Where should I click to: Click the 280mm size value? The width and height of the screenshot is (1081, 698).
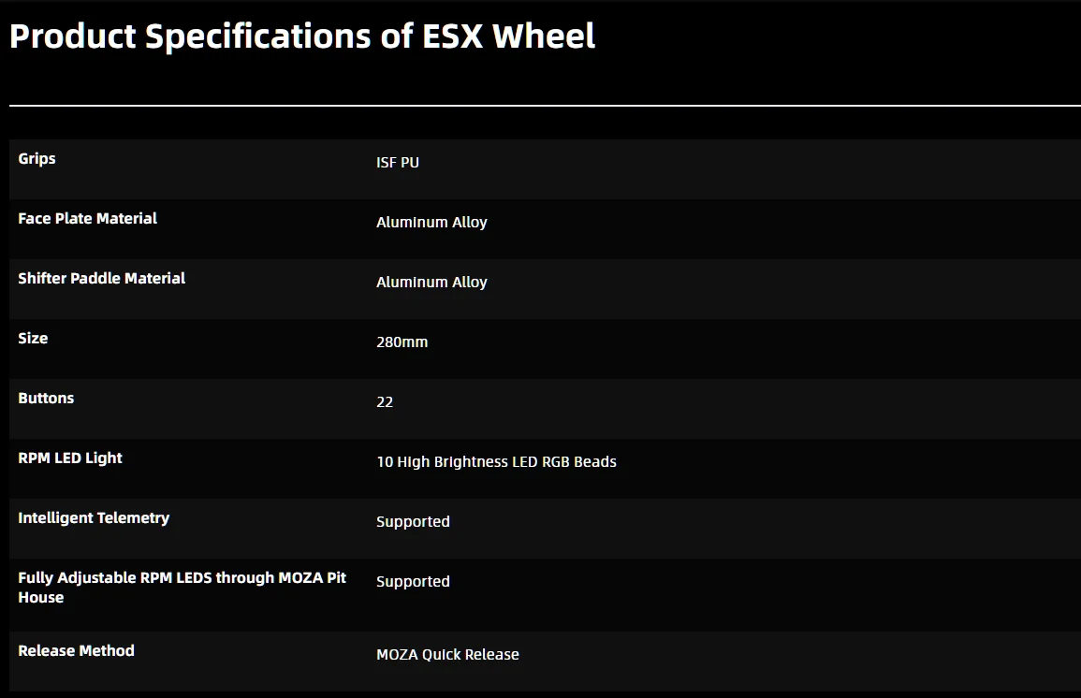[402, 342]
